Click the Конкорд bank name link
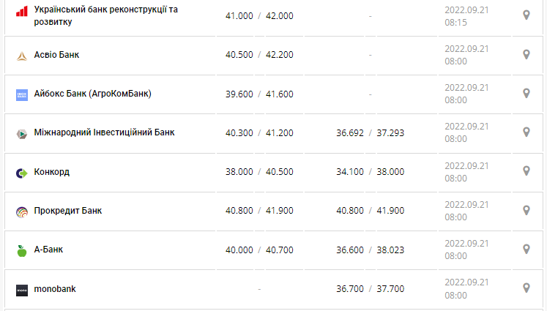 point(52,172)
